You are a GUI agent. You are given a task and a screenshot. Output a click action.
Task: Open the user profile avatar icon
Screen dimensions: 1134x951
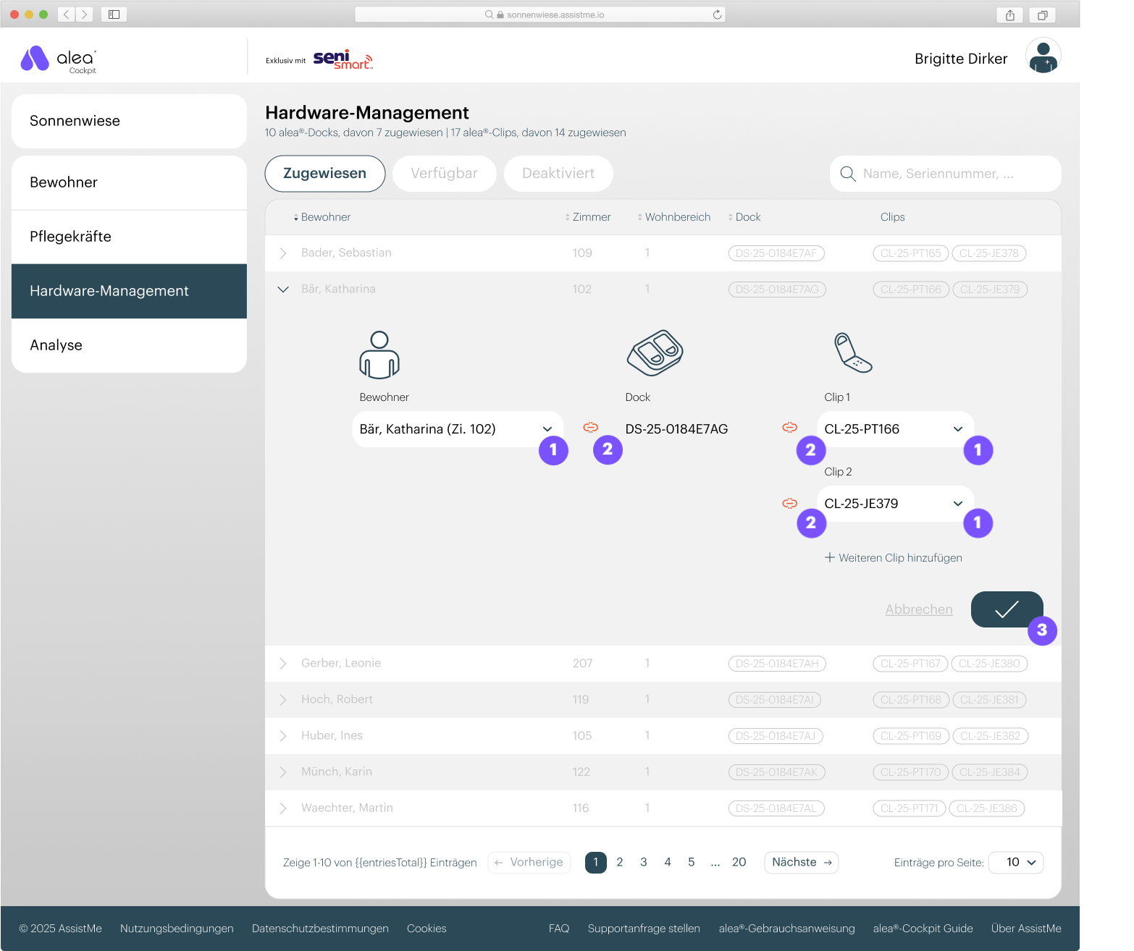pos(1043,57)
